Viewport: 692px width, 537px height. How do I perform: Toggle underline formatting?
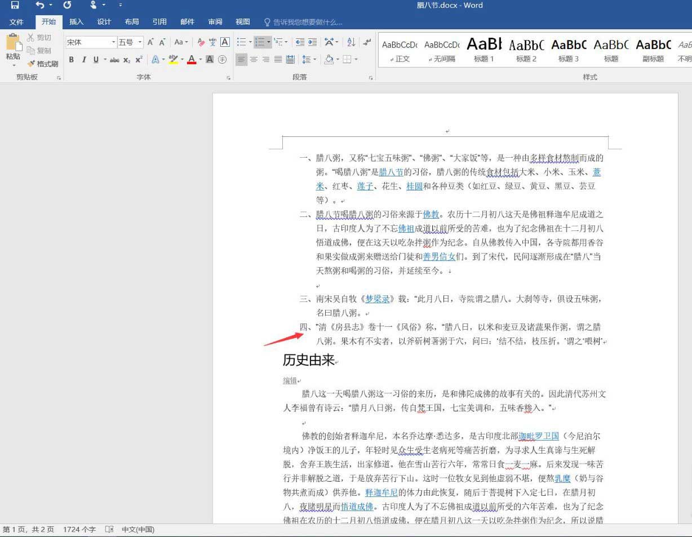tap(95, 59)
